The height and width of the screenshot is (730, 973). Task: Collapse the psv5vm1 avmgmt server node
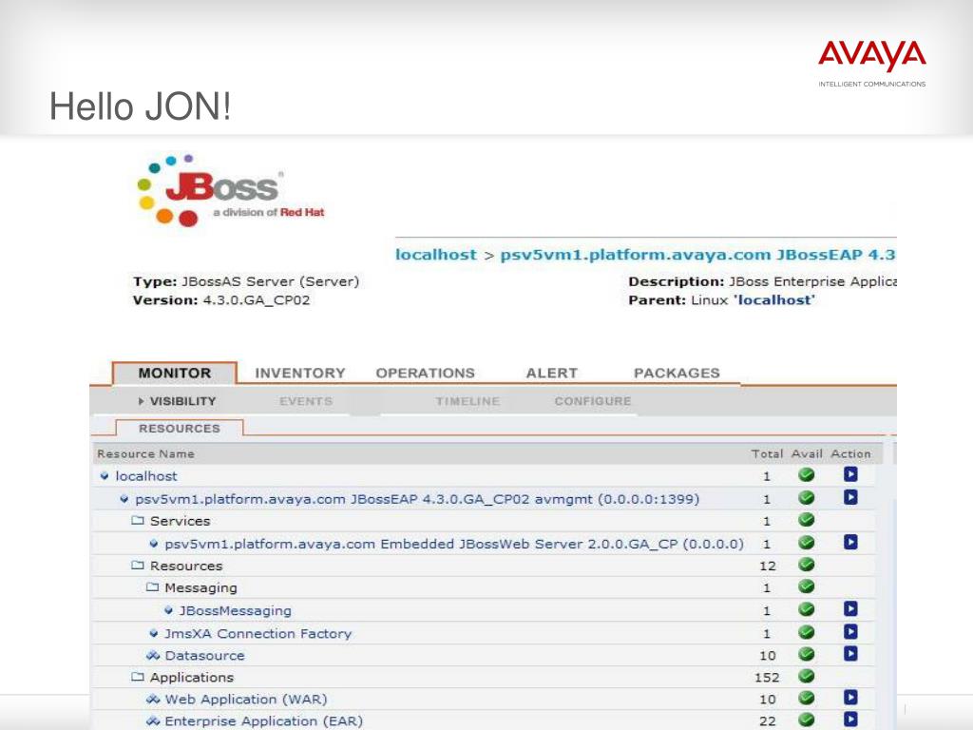[x=124, y=499]
